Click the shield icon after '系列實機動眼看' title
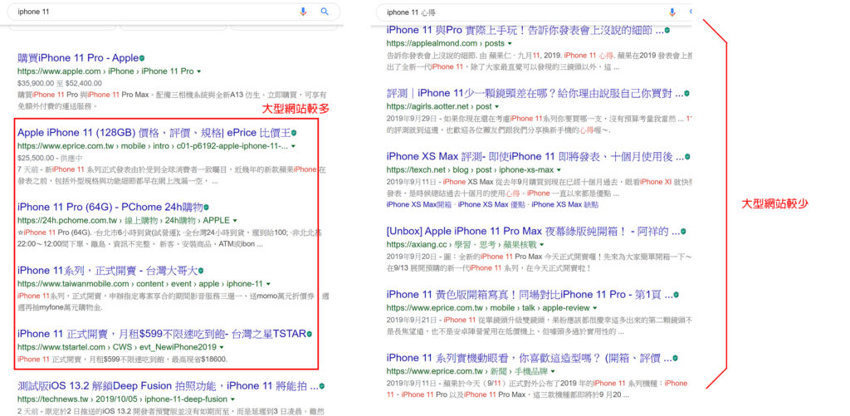The width and height of the screenshot is (850, 416). click(676, 358)
